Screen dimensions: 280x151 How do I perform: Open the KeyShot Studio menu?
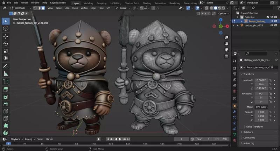[x=58, y=3]
